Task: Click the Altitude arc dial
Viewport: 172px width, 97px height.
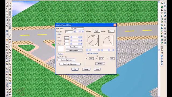Action: [x=107, y=40]
